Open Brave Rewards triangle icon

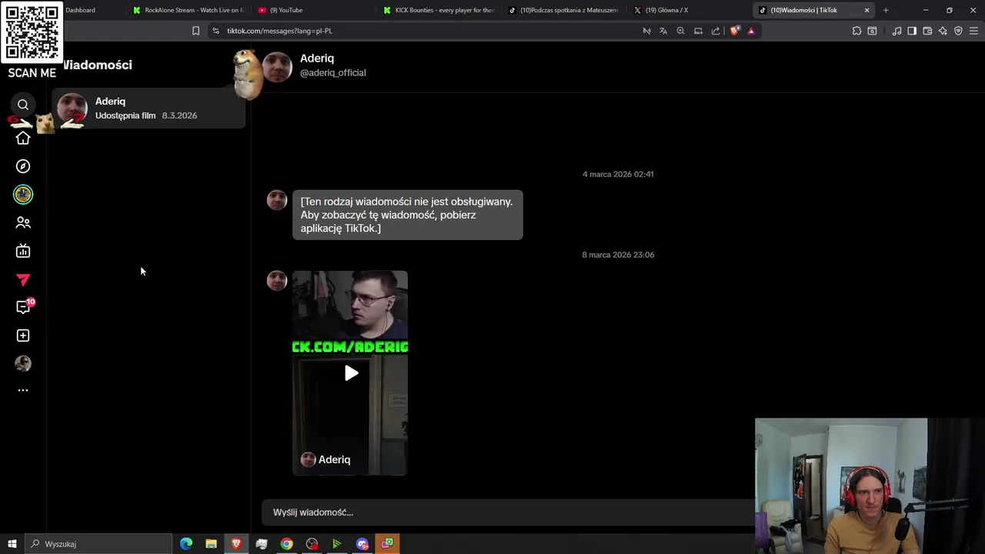pyautogui.click(x=751, y=31)
